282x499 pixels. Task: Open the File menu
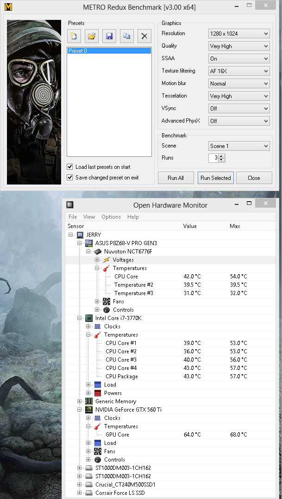[73, 217]
